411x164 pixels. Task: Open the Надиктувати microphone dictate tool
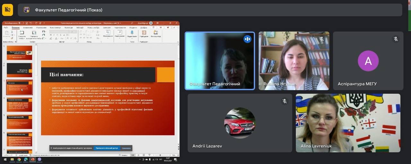coord(132,32)
